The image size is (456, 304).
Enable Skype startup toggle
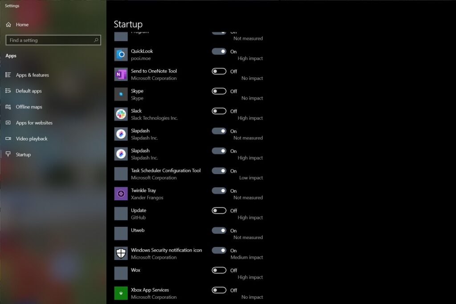click(x=219, y=91)
